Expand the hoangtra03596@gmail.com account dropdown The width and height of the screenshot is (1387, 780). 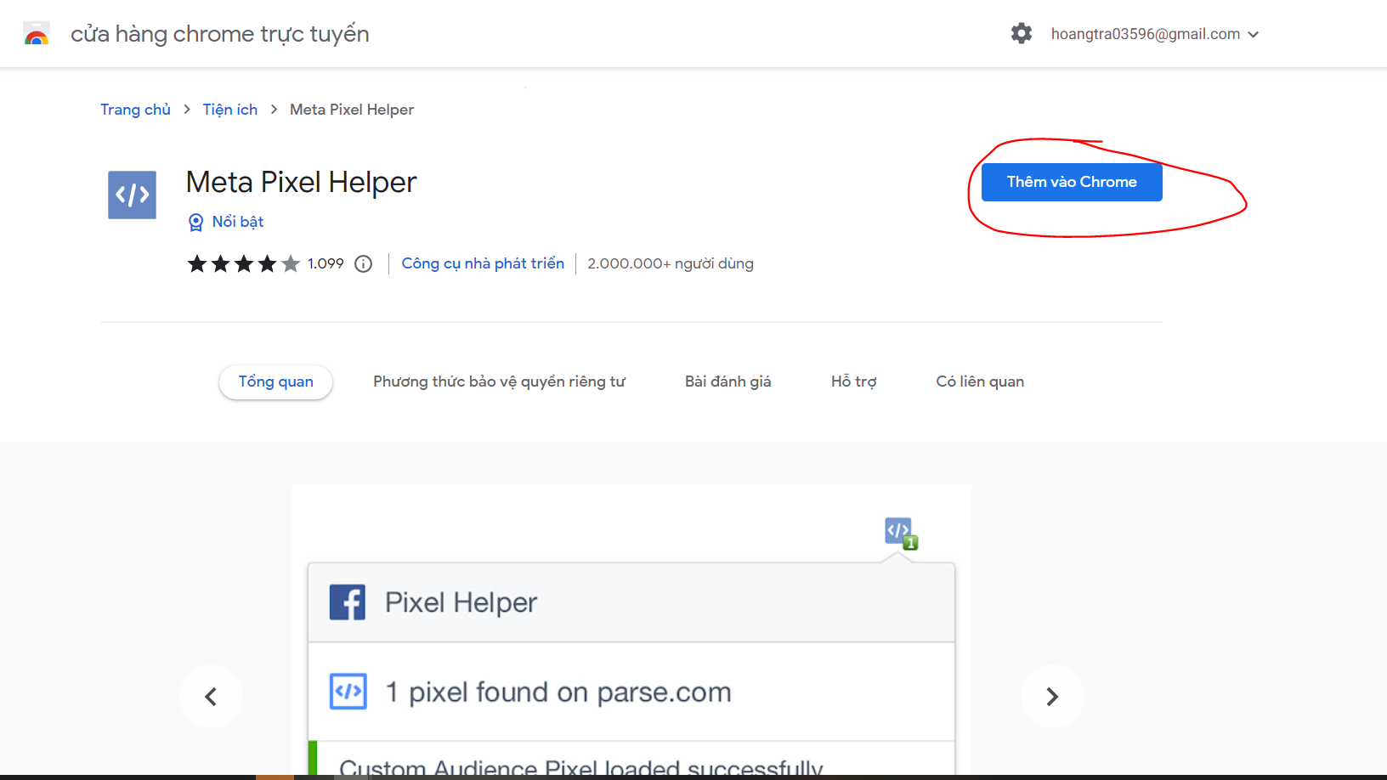[1154, 34]
